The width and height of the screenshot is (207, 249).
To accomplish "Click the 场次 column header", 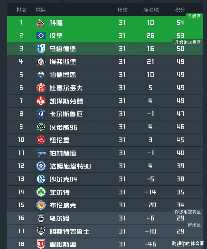I will [x=123, y=10].
